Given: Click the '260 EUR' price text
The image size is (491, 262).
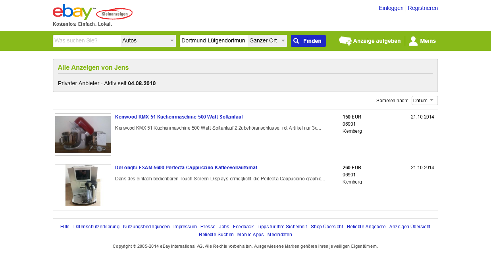Looking at the screenshot, I should tap(352, 168).
